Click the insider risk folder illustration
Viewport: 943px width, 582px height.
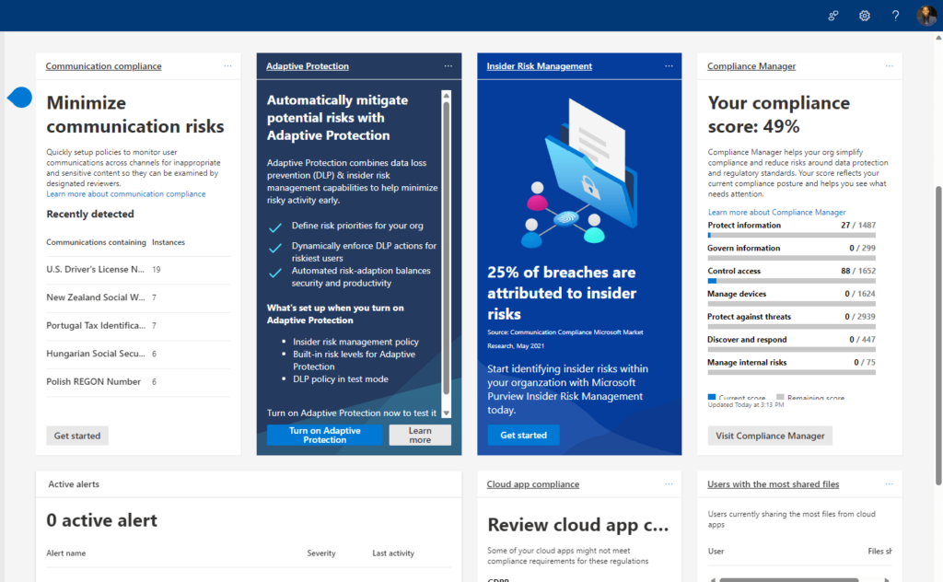click(x=578, y=174)
